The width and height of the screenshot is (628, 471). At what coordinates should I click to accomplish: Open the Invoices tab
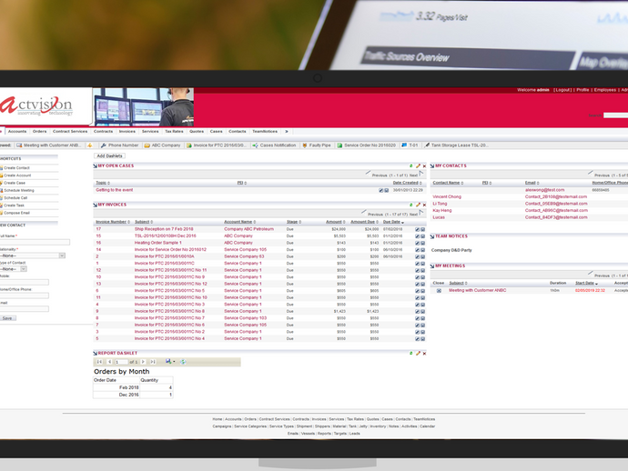[x=127, y=131]
